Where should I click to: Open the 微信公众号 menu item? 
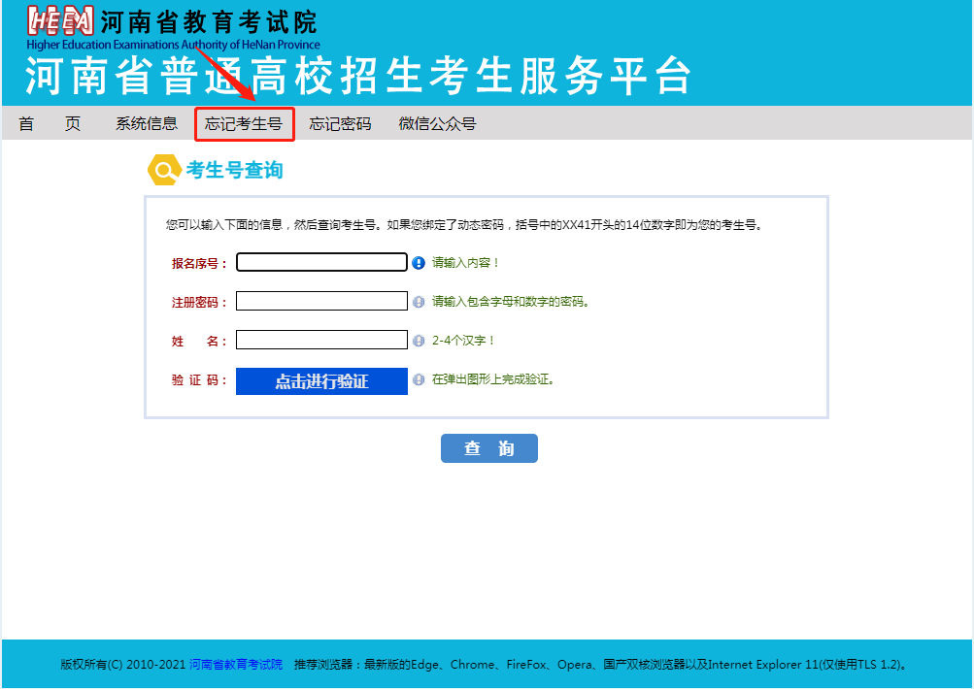[437, 124]
